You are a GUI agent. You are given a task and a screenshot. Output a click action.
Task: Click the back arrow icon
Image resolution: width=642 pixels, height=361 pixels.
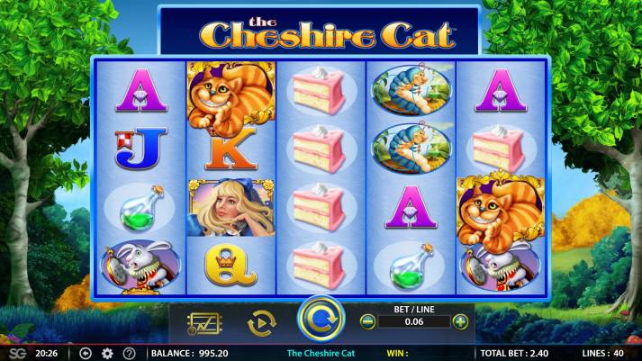click(86, 353)
